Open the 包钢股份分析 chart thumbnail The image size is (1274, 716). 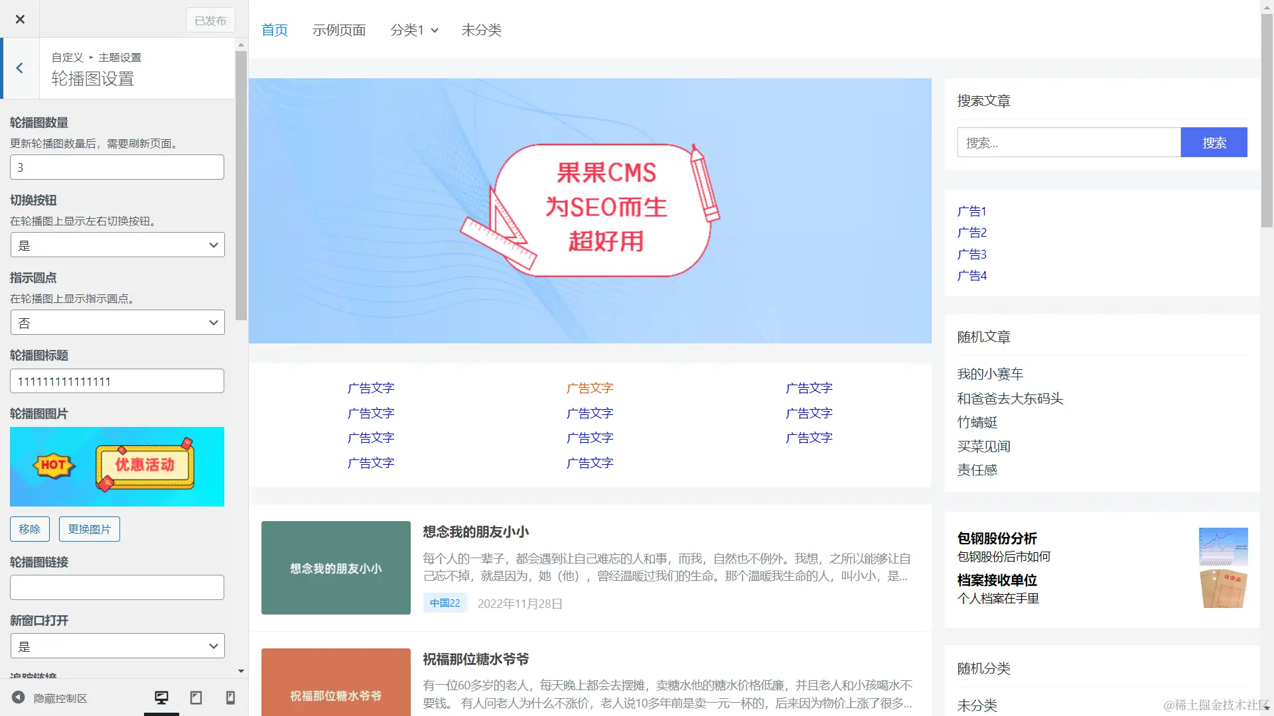[1223, 546]
